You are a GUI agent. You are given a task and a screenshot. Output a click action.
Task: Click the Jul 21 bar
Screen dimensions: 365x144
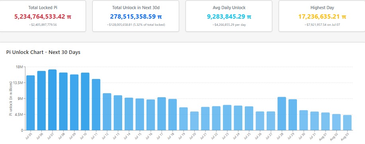(205, 119)
